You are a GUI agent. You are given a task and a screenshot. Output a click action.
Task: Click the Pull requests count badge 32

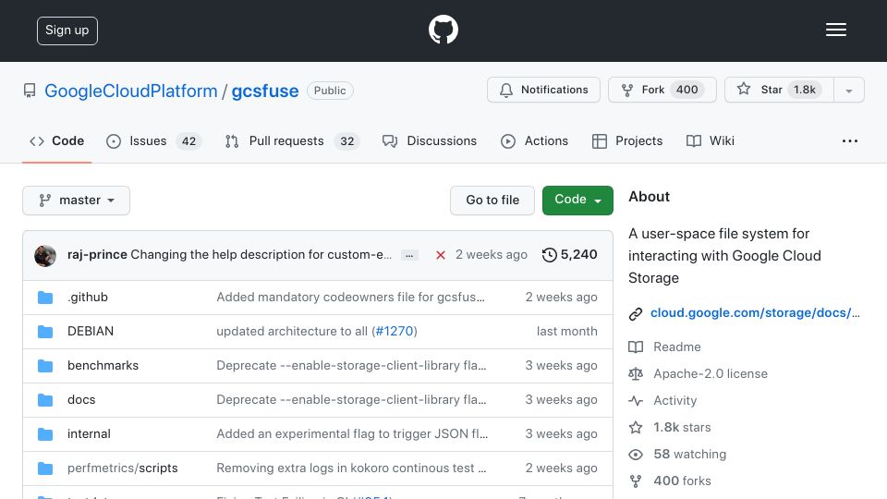(x=346, y=141)
